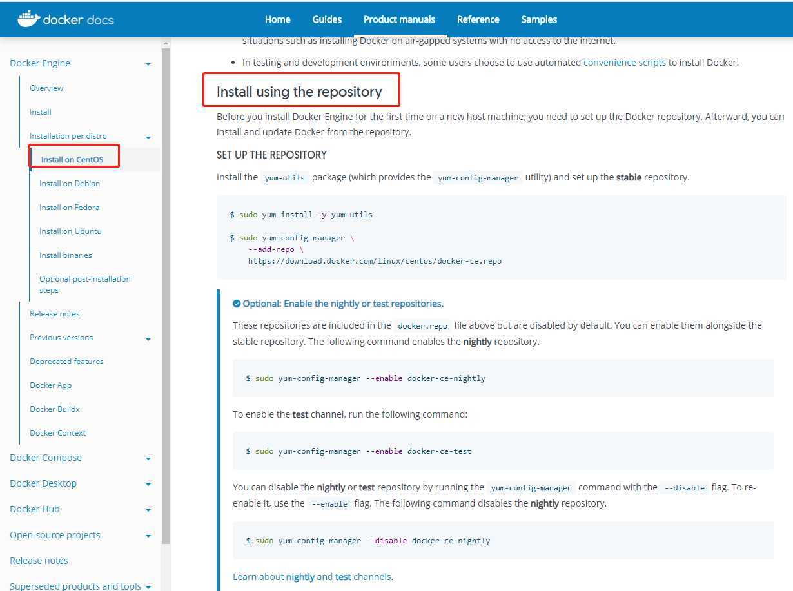Follow the convenience scripts link
The image size is (793, 591).
point(625,63)
